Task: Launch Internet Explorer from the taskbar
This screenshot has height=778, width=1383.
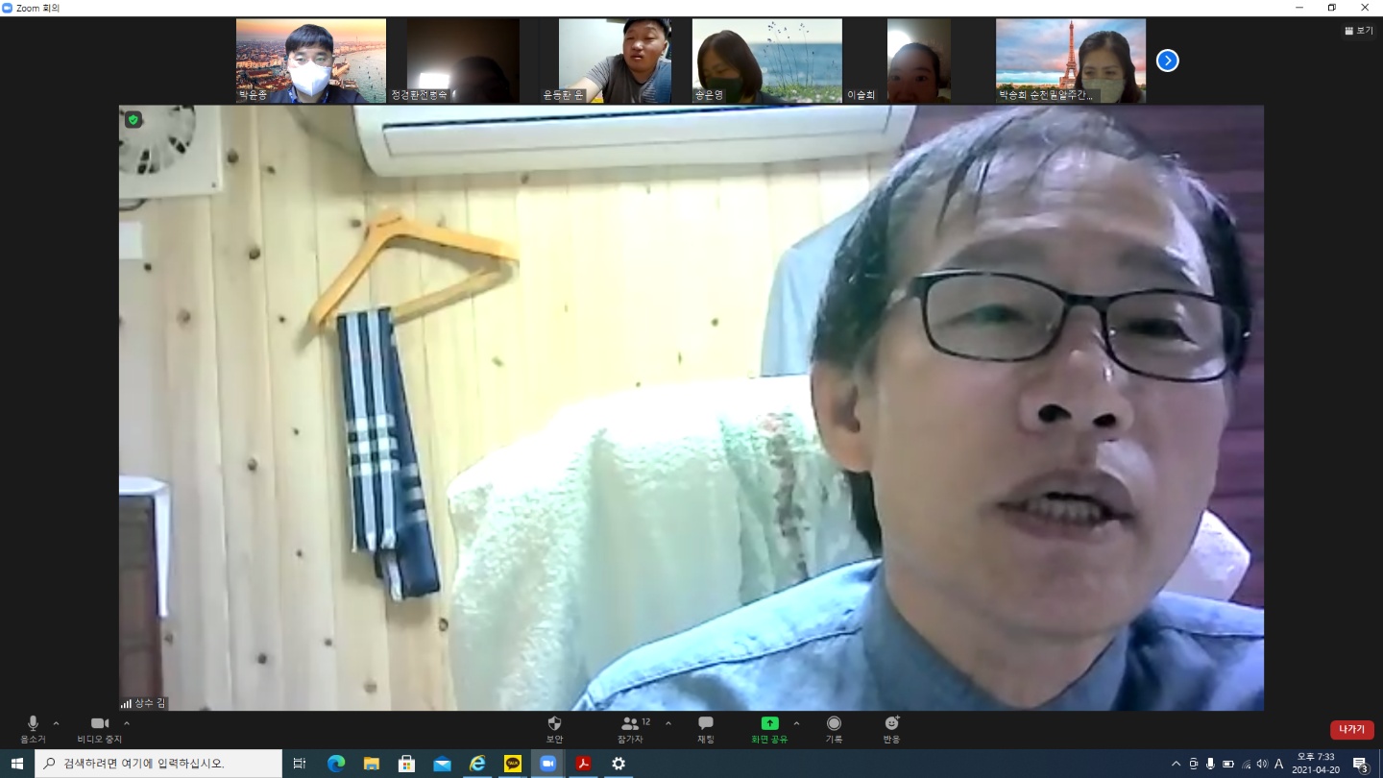Action: pyautogui.click(x=477, y=764)
